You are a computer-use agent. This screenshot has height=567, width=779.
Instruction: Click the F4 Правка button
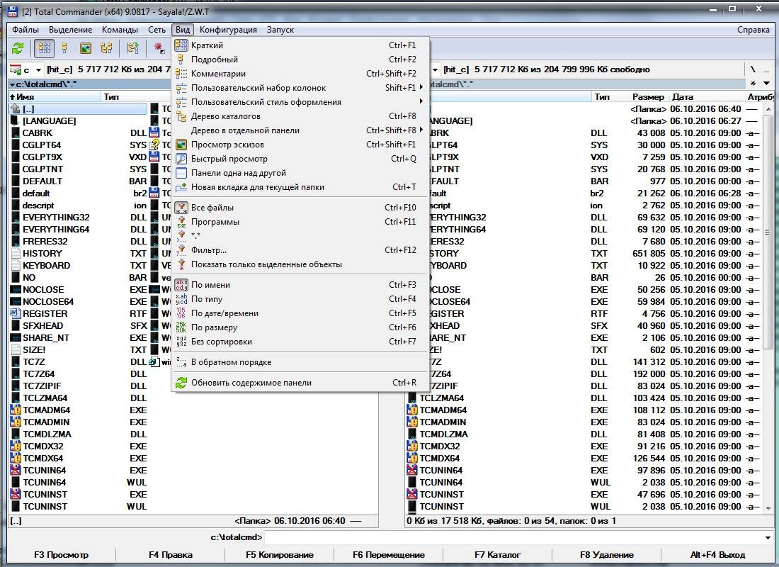pyautogui.click(x=171, y=554)
